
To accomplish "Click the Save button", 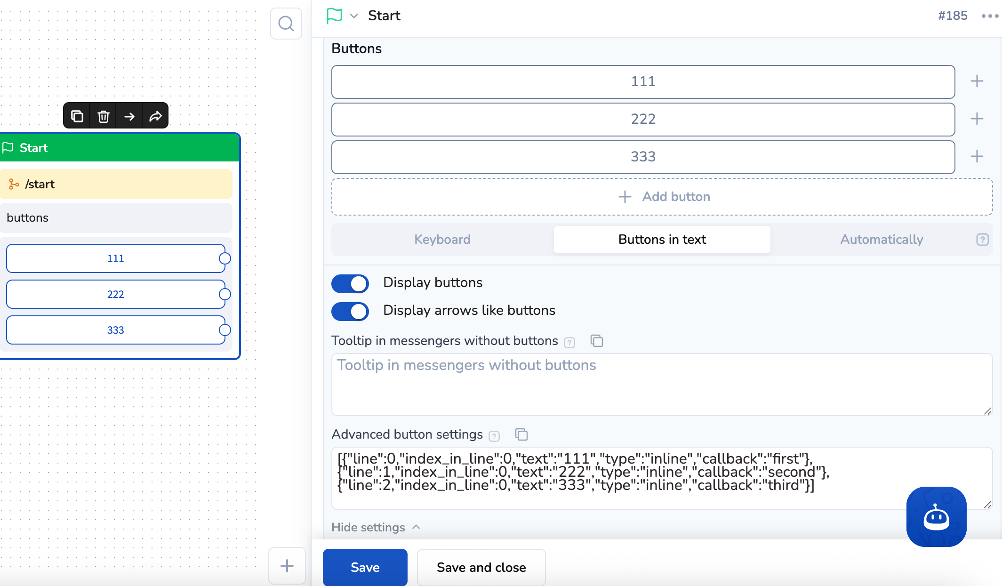I will [365, 567].
